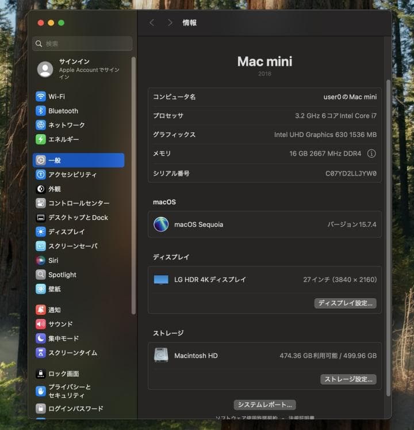Click the エネルギー energy icon

(x=41, y=139)
